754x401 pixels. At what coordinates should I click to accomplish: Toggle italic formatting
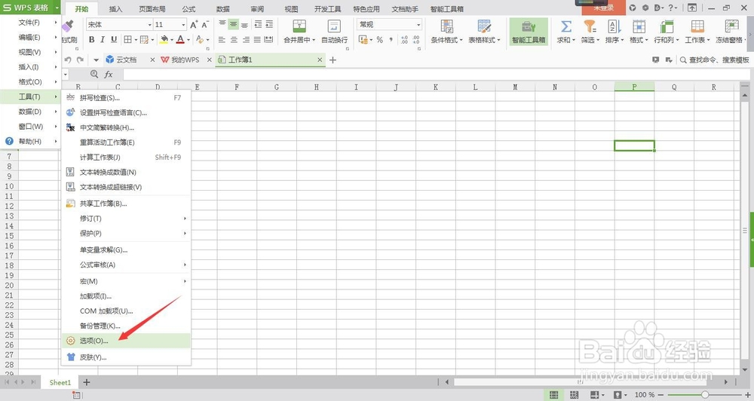point(103,39)
